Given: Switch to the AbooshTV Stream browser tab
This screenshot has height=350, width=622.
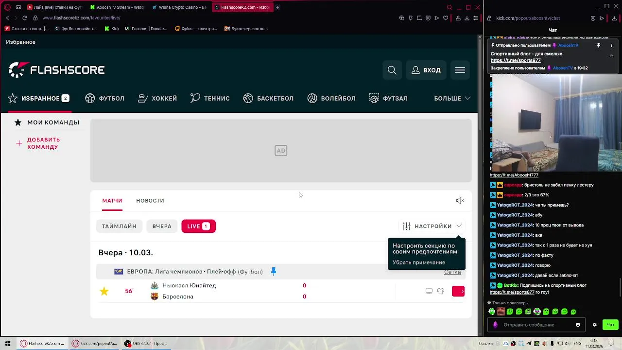Looking at the screenshot, I should [x=117, y=7].
